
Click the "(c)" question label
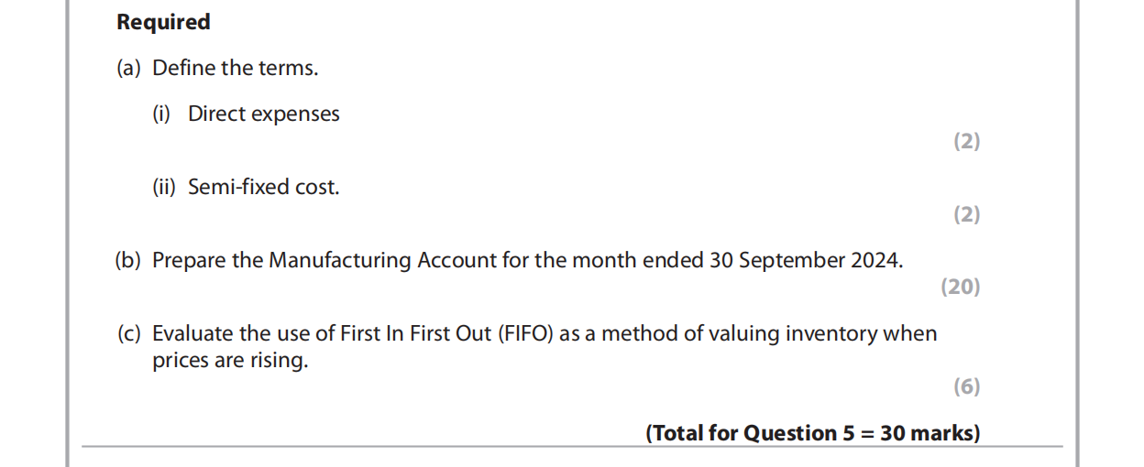[128, 333]
